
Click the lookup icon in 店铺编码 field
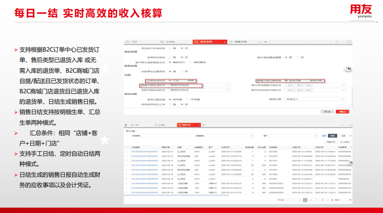[251, 135]
